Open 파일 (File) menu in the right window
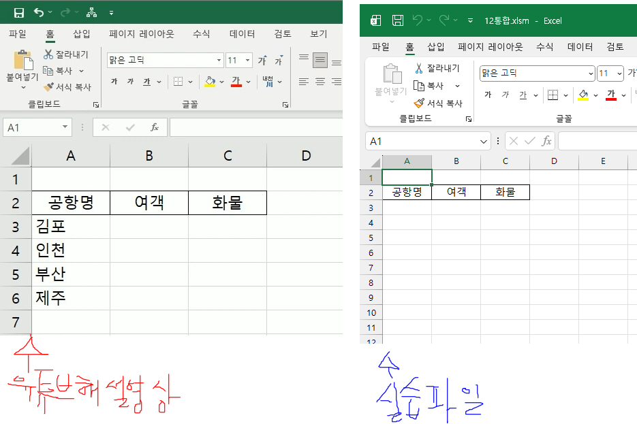Viewport: 637px width, 424px height. 380,46
